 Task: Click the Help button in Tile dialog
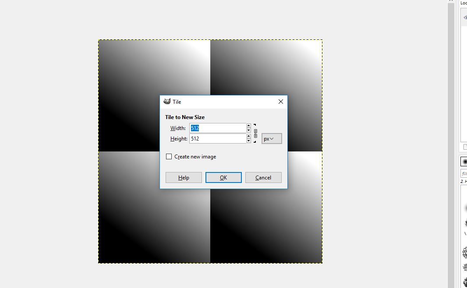point(184,178)
